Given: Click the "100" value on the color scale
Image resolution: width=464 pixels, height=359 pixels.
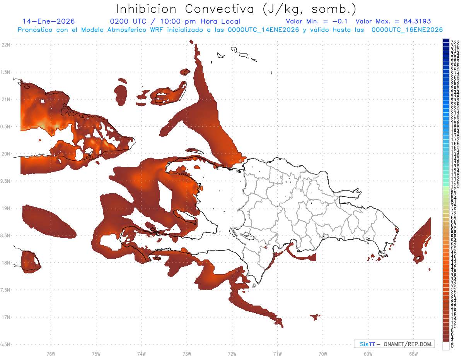Looking at the screenshot, I should tap(455, 186).
